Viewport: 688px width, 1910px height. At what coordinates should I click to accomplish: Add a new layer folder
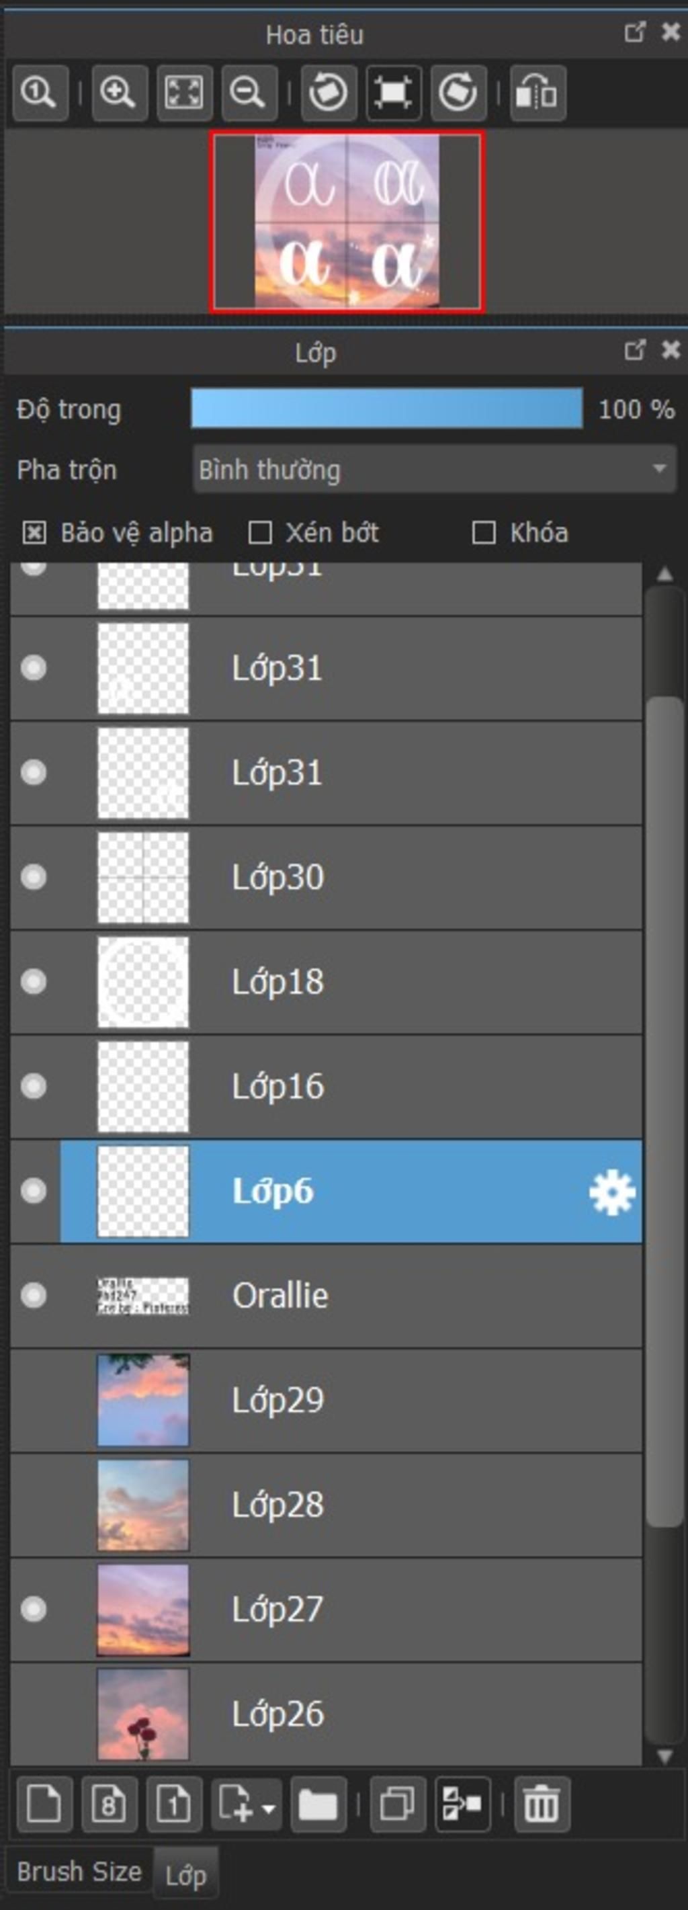pyautogui.click(x=318, y=1804)
